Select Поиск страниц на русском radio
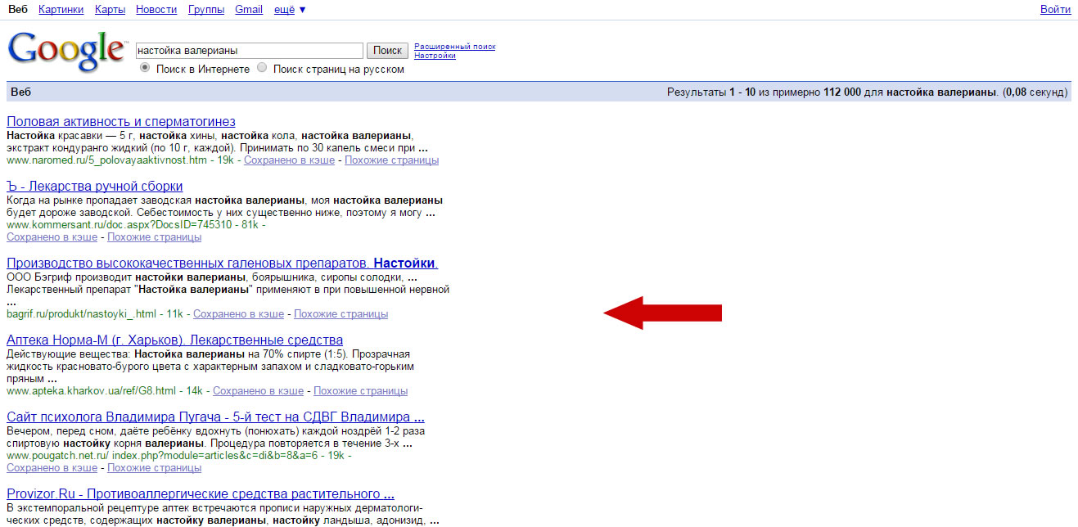The height and width of the screenshot is (527, 1078). [x=262, y=69]
